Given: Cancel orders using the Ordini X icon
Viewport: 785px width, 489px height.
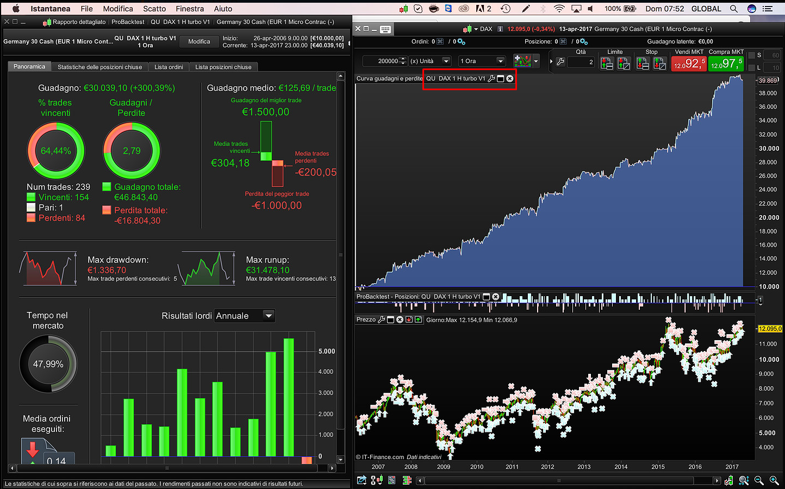Looking at the screenshot, I should pos(440,41).
